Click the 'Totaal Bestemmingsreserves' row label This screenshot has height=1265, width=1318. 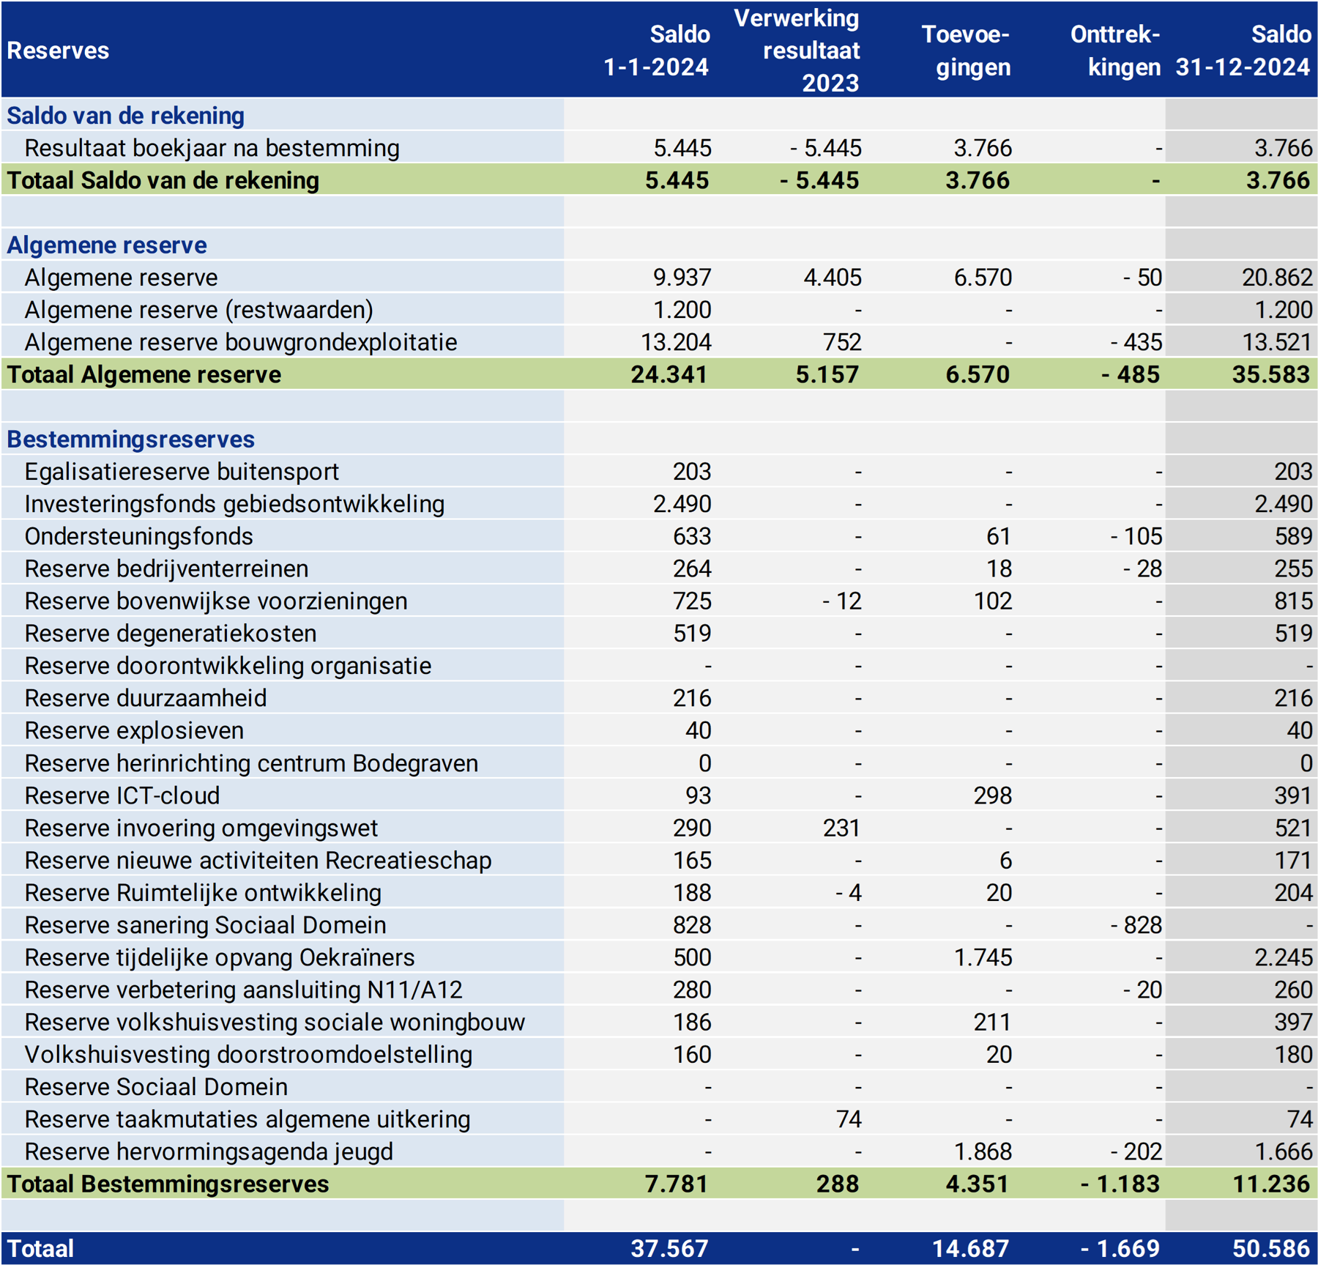click(168, 1184)
